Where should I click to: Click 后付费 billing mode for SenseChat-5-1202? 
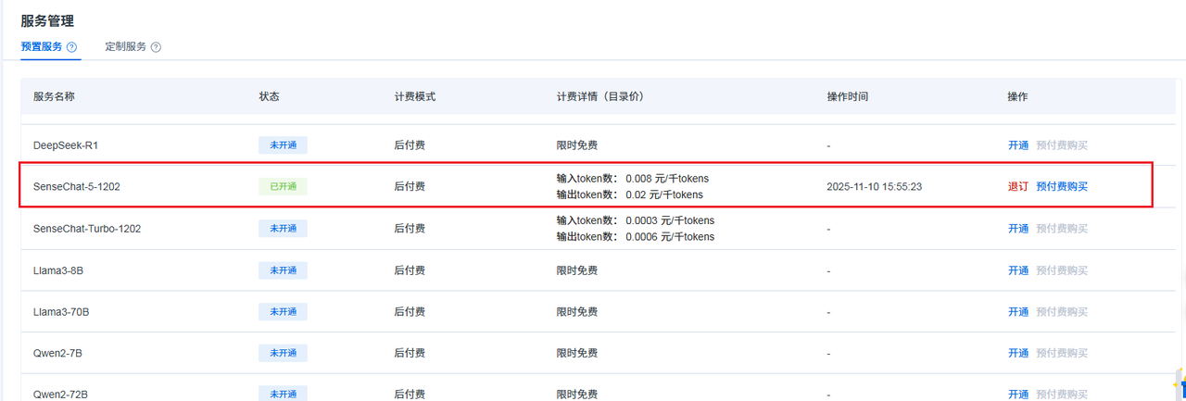tap(410, 186)
